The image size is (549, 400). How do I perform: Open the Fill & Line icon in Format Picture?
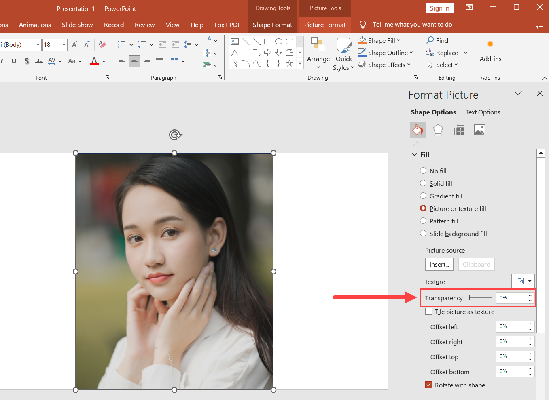point(418,130)
